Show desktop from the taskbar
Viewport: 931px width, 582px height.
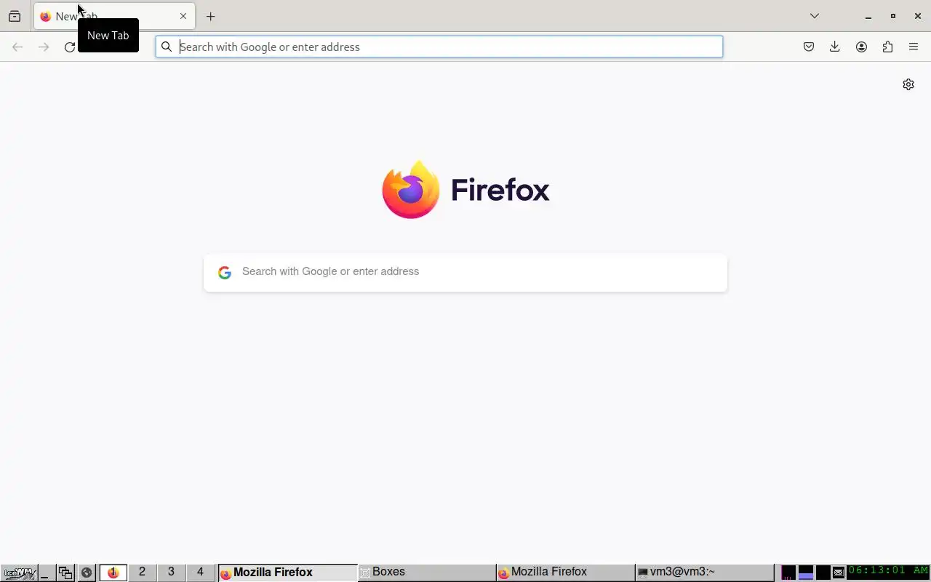coord(46,573)
